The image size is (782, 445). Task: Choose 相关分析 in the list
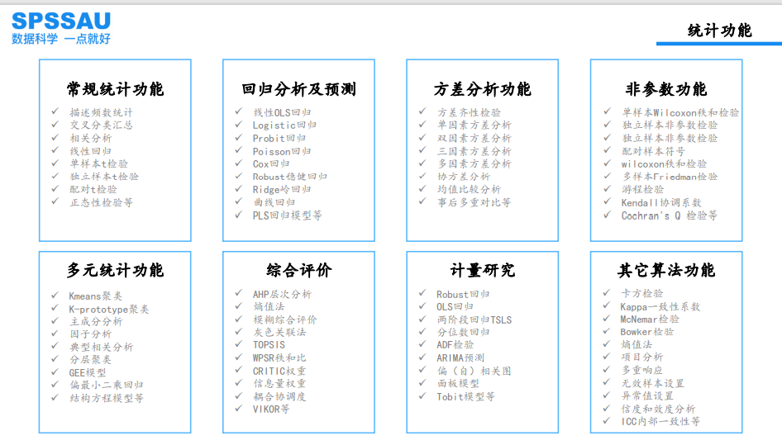click(91, 138)
